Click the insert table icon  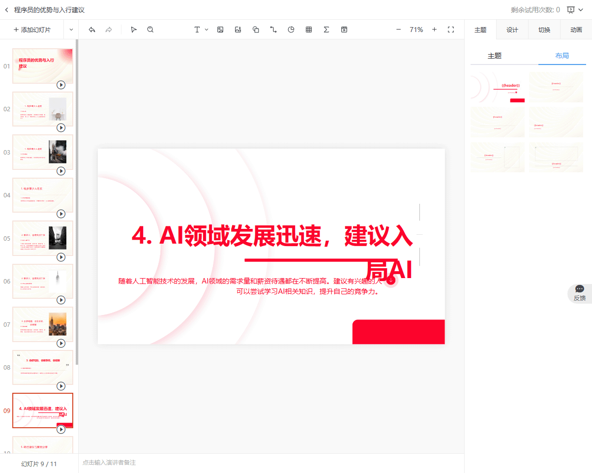pyautogui.click(x=309, y=30)
